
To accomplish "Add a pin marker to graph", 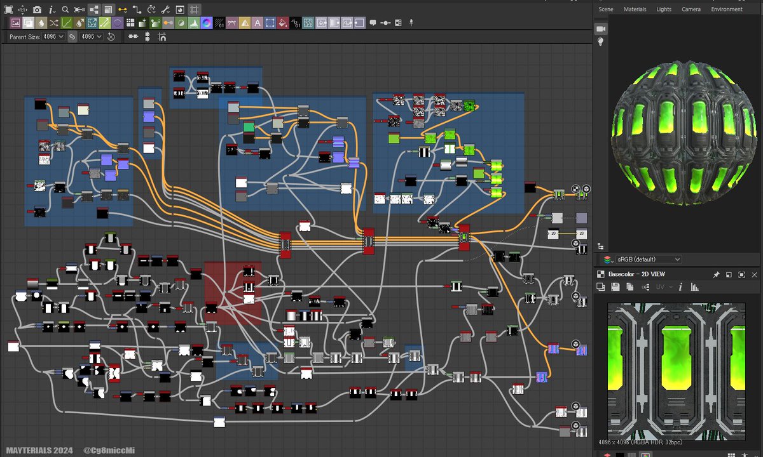I will click(411, 23).
